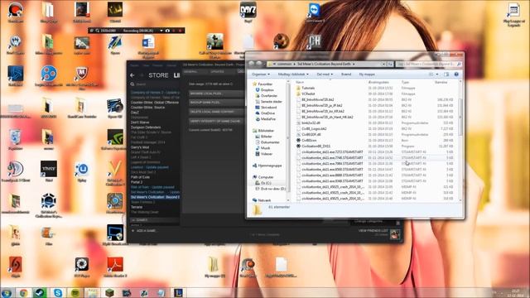The image size is (530, 298).
Task: Click the Steam library search field
Action: 155,84
